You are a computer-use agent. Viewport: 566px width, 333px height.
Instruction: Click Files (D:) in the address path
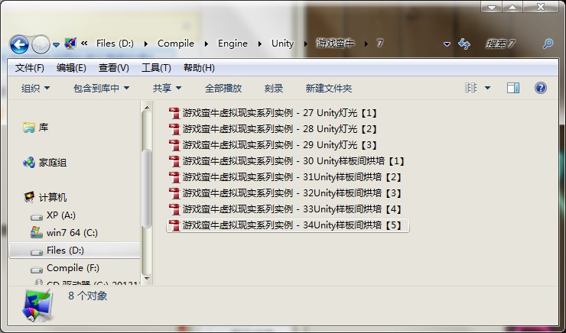point(115,44)
